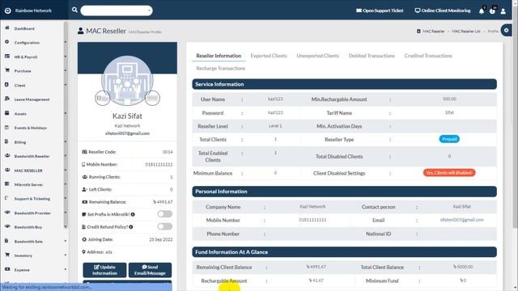Screen dimensions: 518x291
Task: Open the Debited Transactions tab
Action: coord(372,56)
